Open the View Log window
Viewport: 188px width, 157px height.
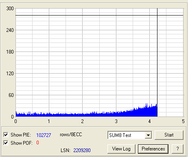click(x=121, y=149)
